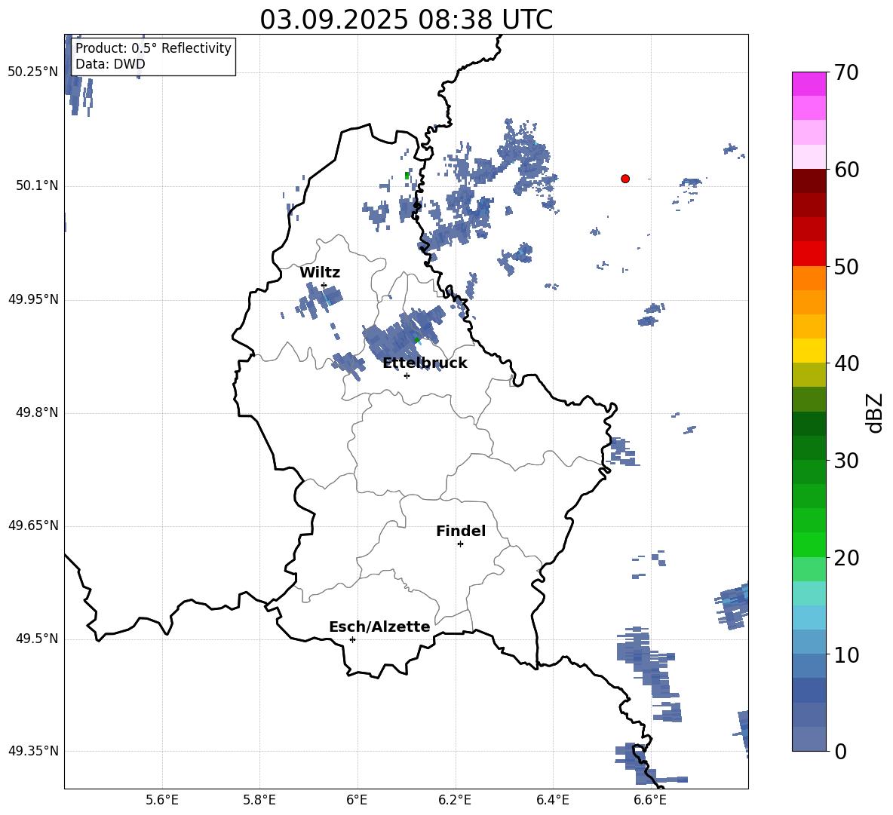Screen dimensions: 893x815
Task: Click the 5.8°E longitude label
Action: click(259, 800)
